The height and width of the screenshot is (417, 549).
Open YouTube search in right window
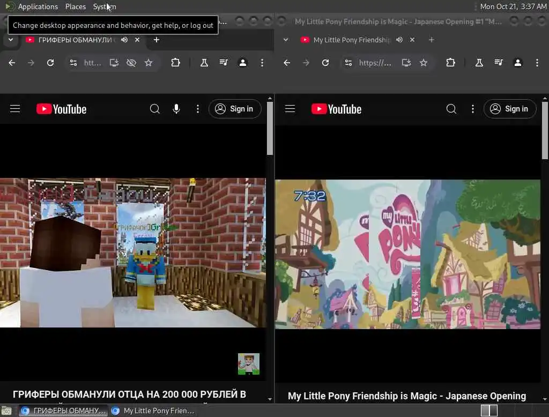tap(451, 109)
